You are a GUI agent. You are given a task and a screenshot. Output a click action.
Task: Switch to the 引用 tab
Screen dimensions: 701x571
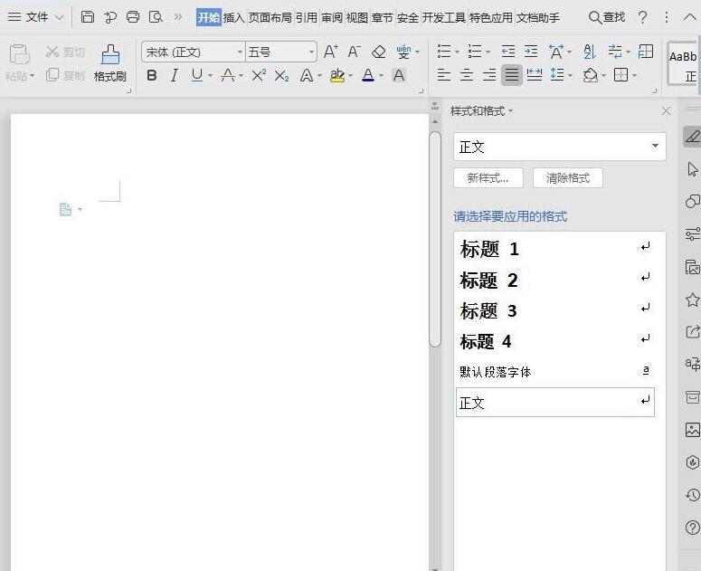point(307,17)
